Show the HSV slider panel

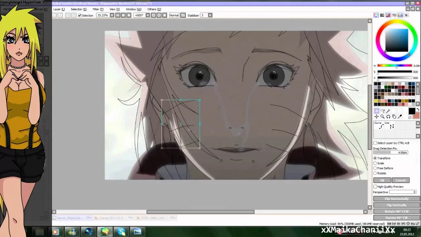388,15
